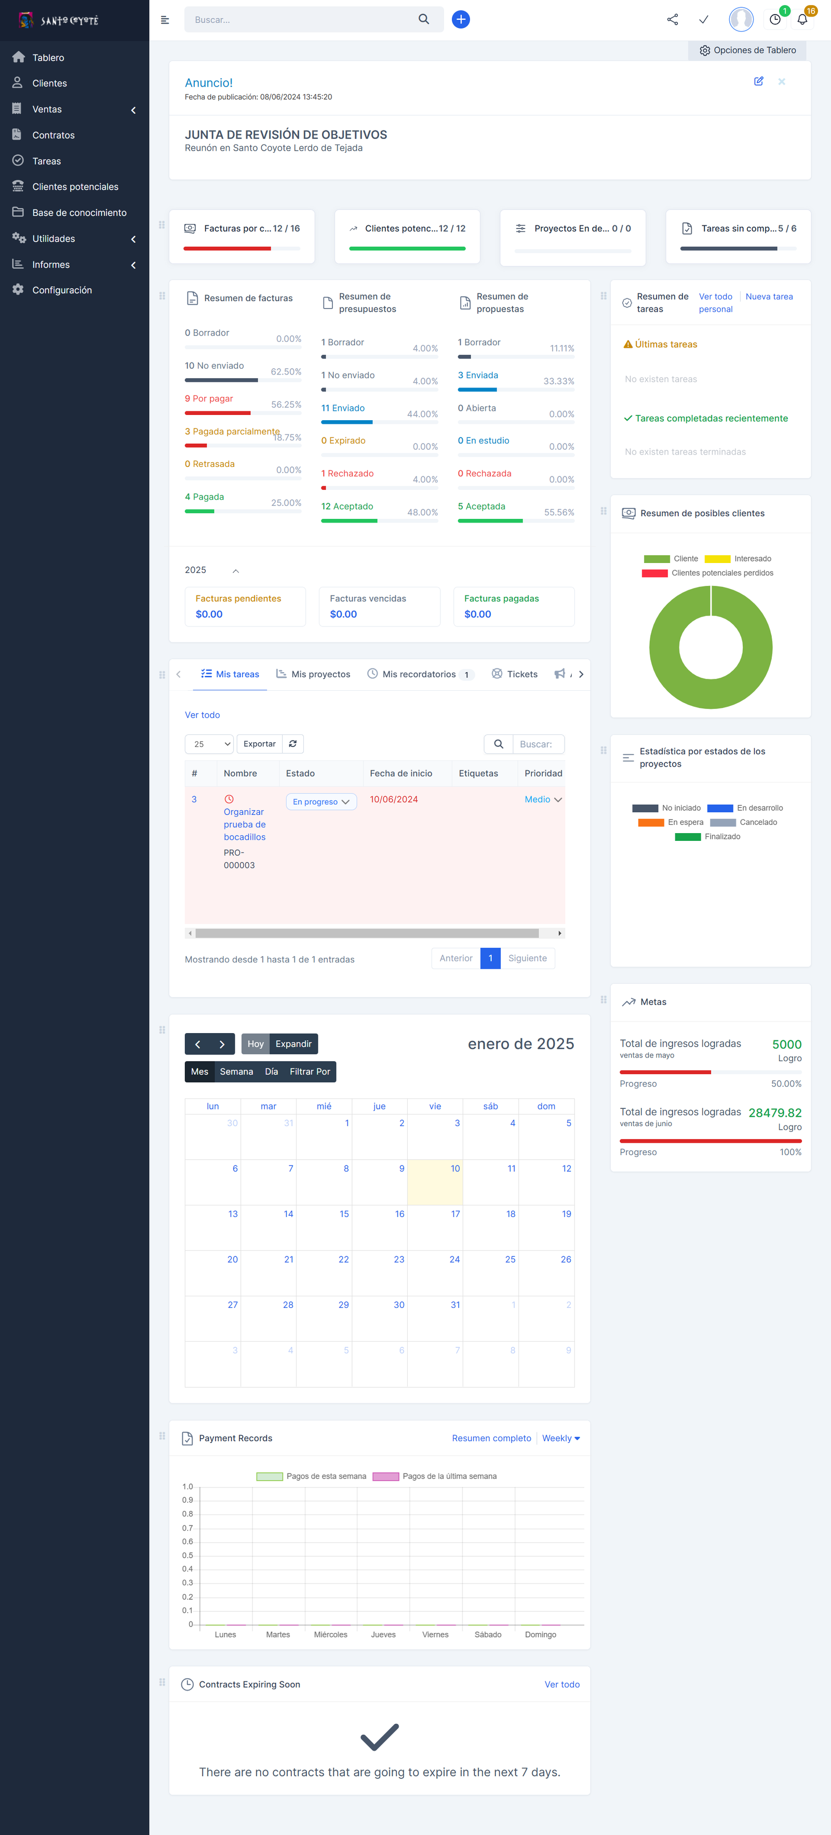
Task: Click the Nueva tarea link
Action: [x=768, y=297]
